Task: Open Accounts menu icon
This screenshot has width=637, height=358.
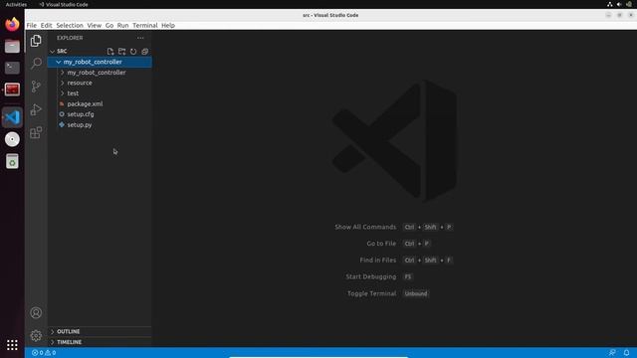Action: [x=36, y=313]
